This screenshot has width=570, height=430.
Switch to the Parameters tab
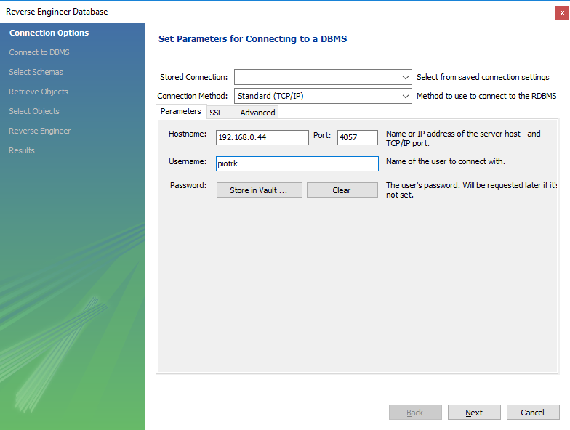180,111
